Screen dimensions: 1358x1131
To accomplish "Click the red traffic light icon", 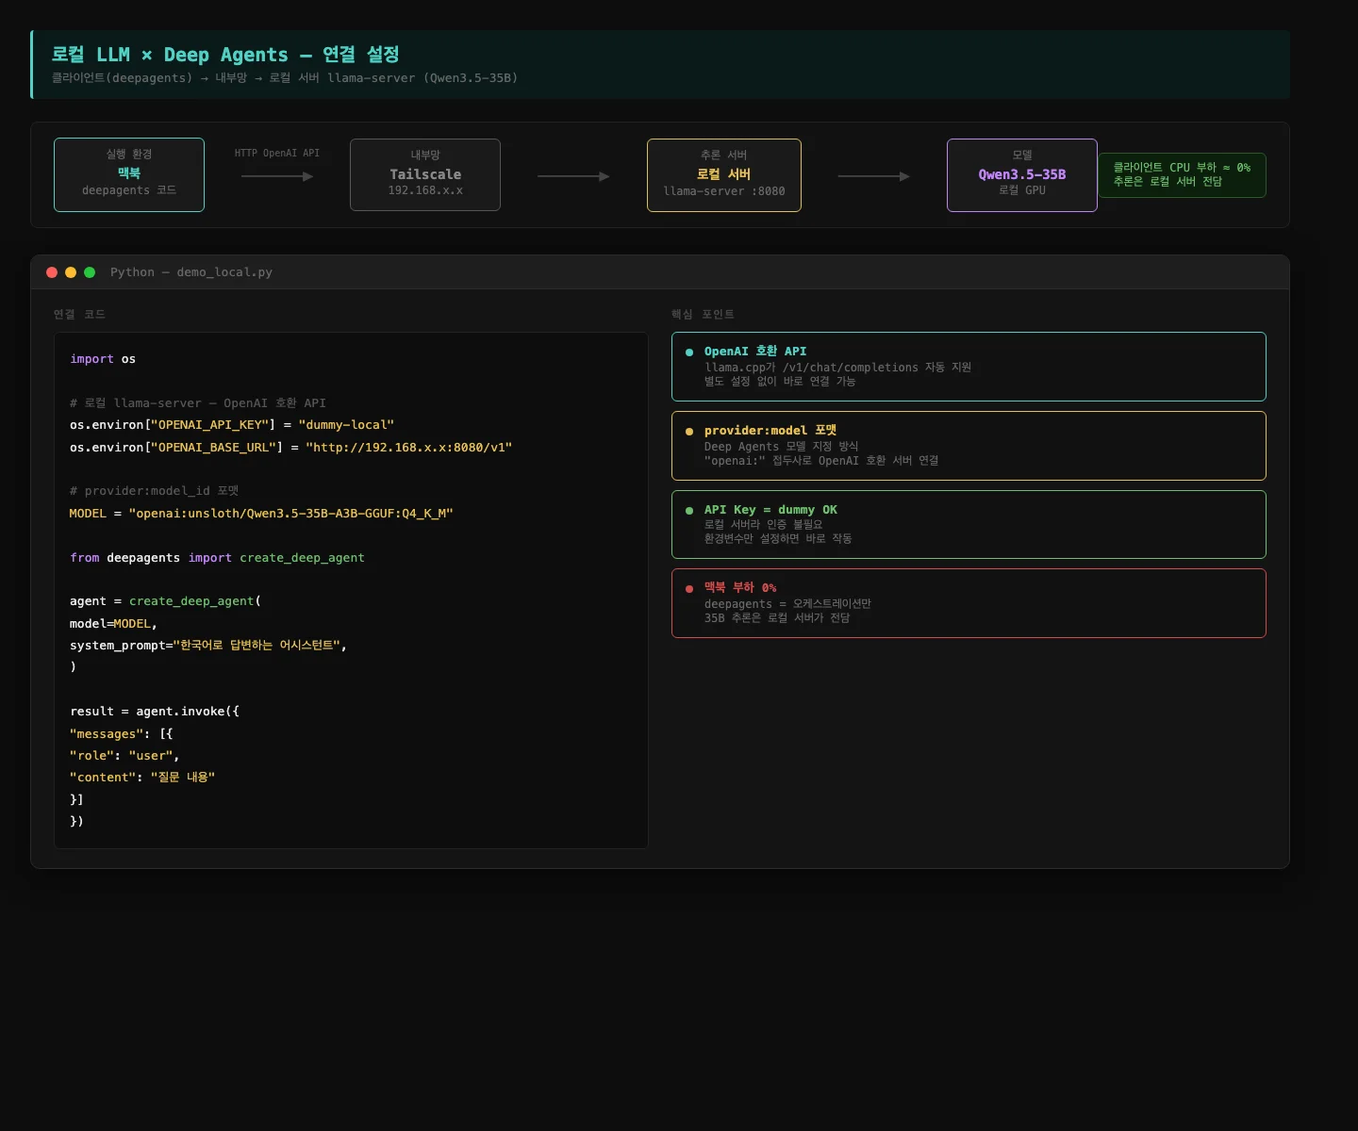I will 52,272.
